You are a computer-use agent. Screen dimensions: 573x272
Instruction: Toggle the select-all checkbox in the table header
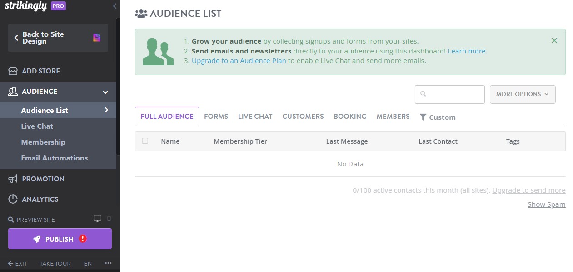point(145,141)
